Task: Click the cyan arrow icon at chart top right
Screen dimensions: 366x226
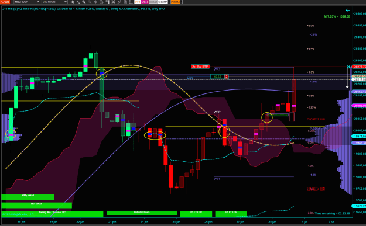Action: click(x=348, y=11)
